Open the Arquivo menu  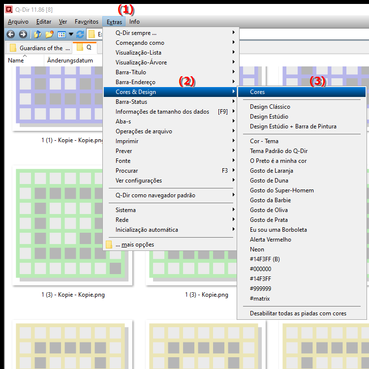pyautogui.click(x=18, y=22)
